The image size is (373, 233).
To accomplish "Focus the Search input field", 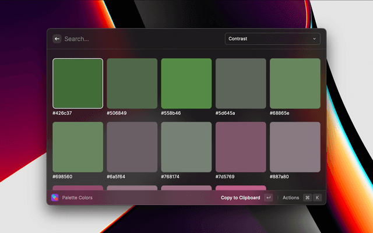I will point(140,39).
